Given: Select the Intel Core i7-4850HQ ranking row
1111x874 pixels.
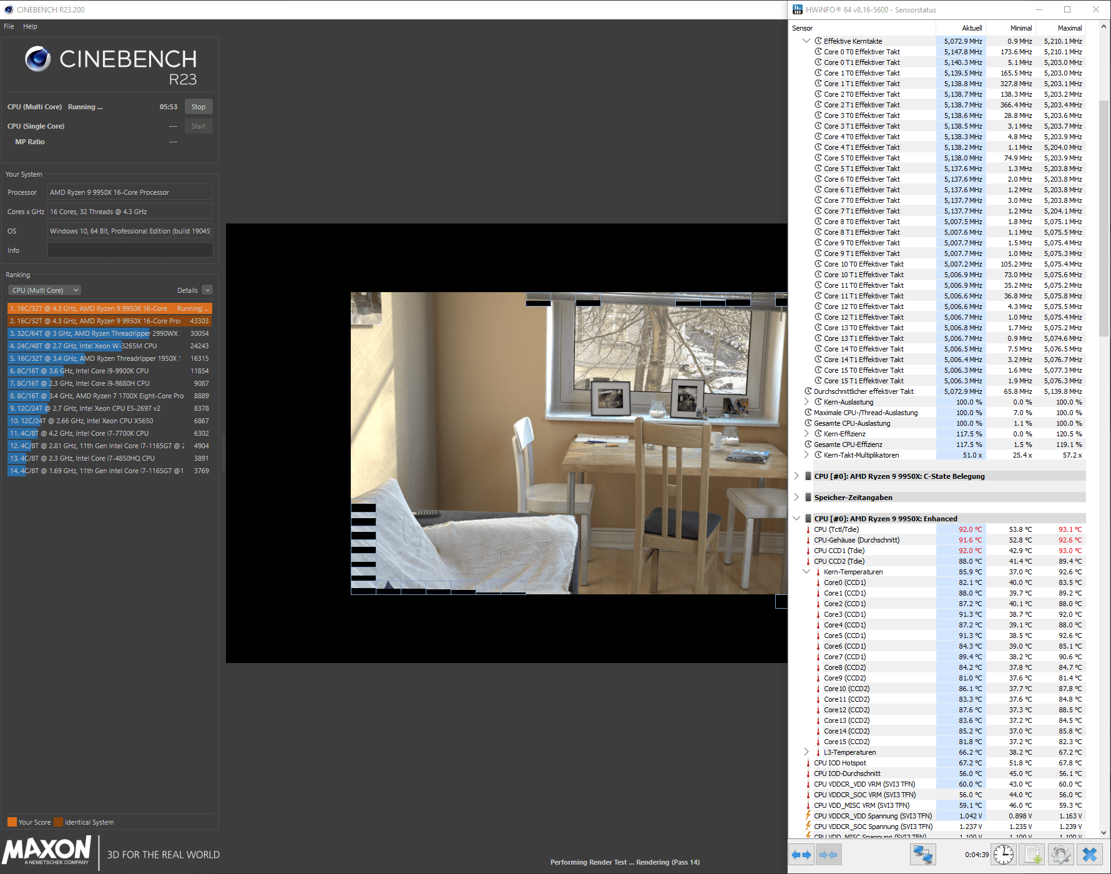Looking at the screenshot, I should [x=110, y=458].
